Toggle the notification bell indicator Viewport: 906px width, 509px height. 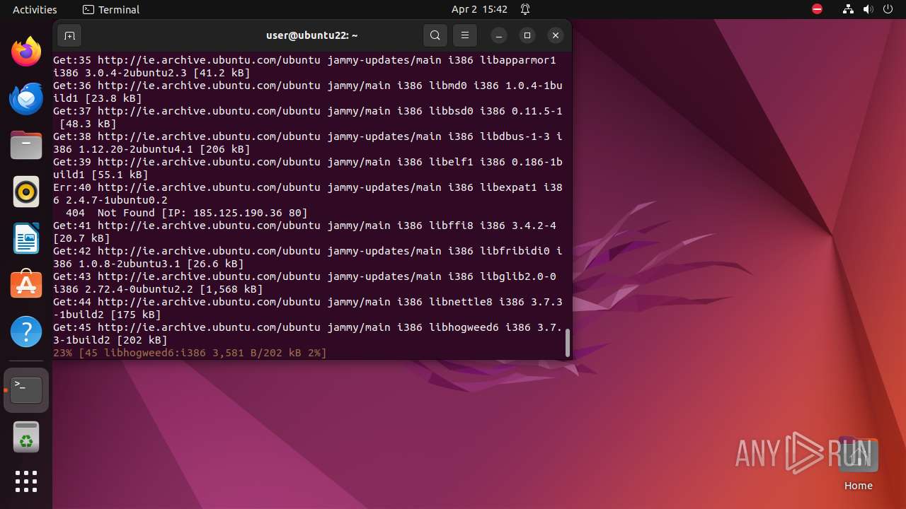(525, 9)
